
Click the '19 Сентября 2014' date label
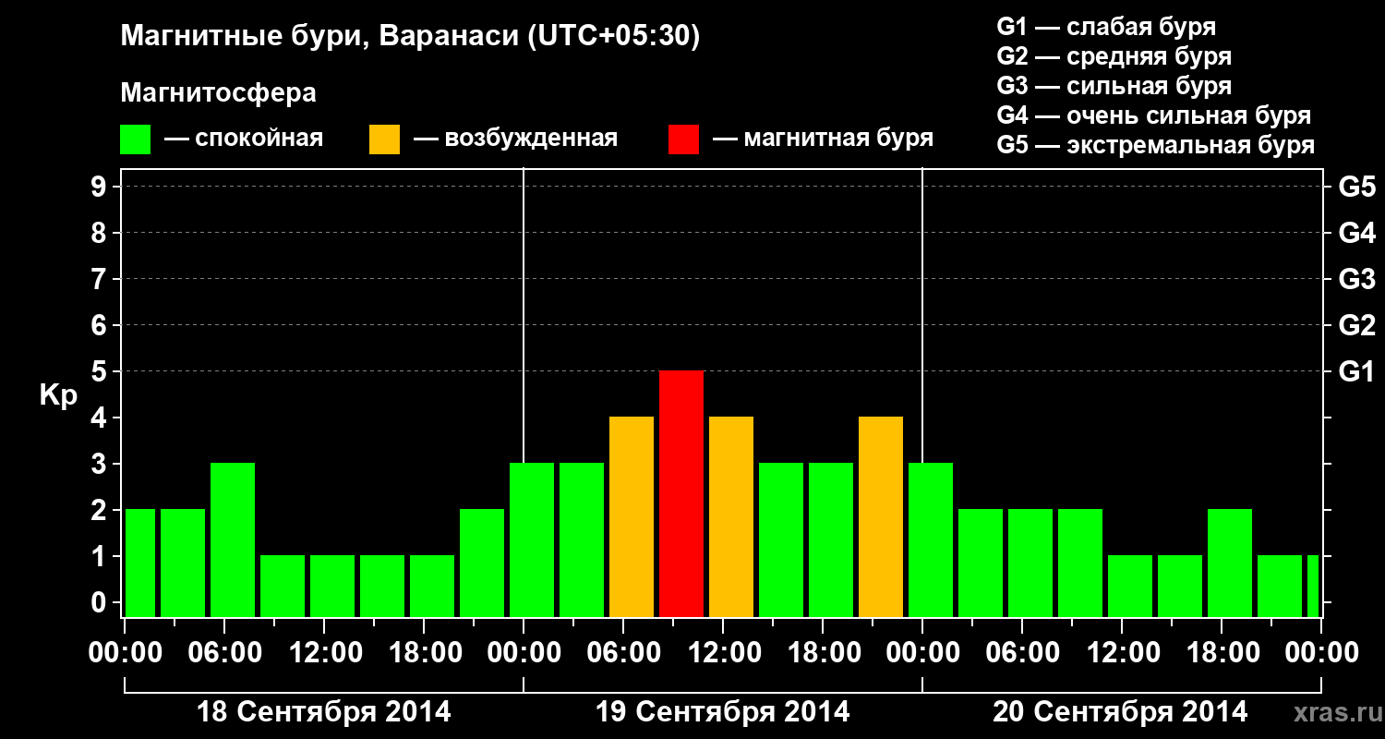tap(723, 712)
